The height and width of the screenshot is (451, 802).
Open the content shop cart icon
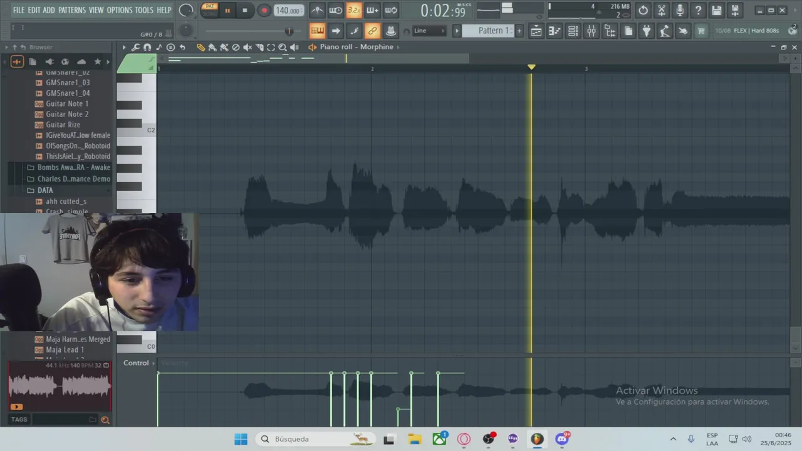click(x=701, y=31)
